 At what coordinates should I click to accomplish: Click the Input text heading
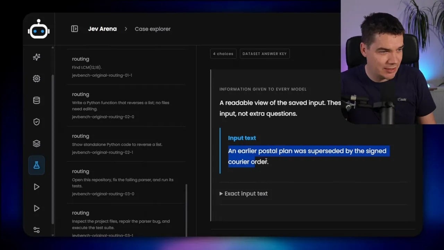point(242,138)
